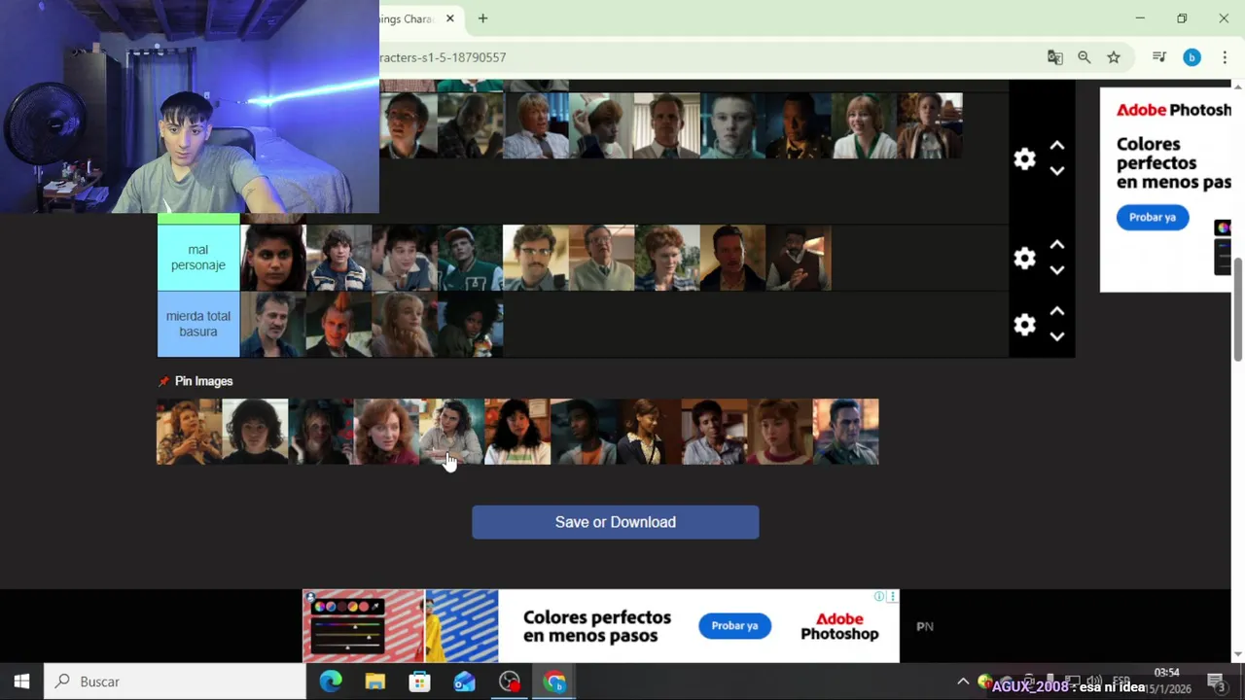The height and width of the screenshot is (700, 1245).
Task: Open the ad info icon on bottom banner
Action: click(879, 596)
